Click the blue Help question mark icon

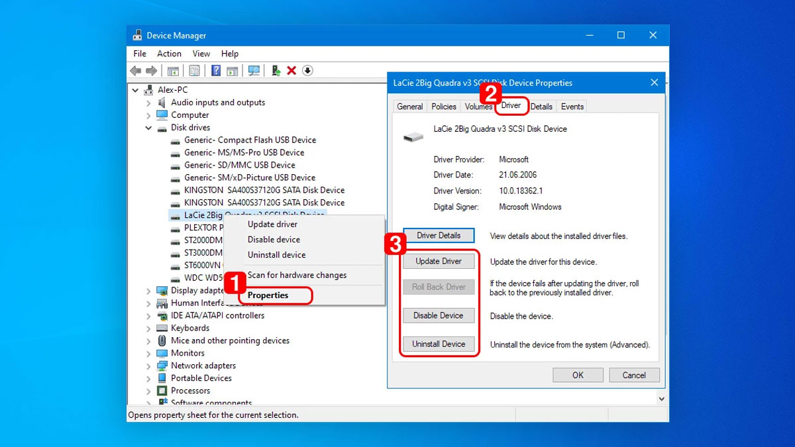click(216, 71)
